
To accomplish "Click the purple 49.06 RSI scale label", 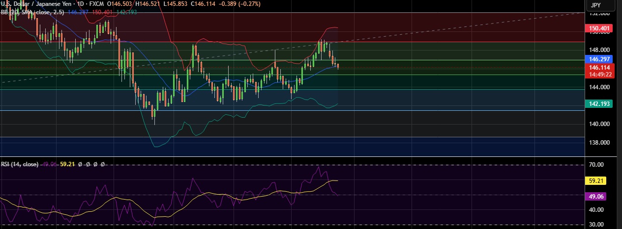I will pos(596,196).
